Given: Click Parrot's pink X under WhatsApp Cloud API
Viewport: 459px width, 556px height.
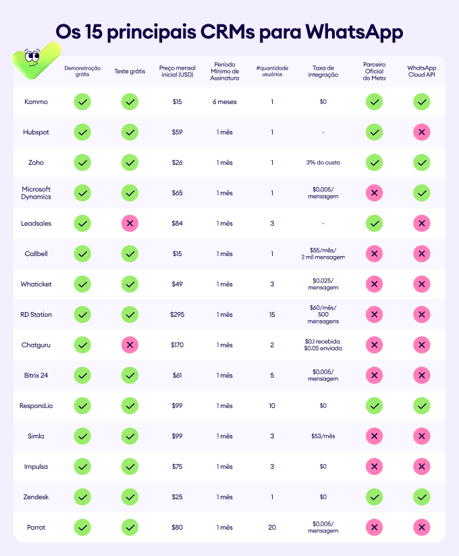Looking at the screenshot, I should [422, 527].
